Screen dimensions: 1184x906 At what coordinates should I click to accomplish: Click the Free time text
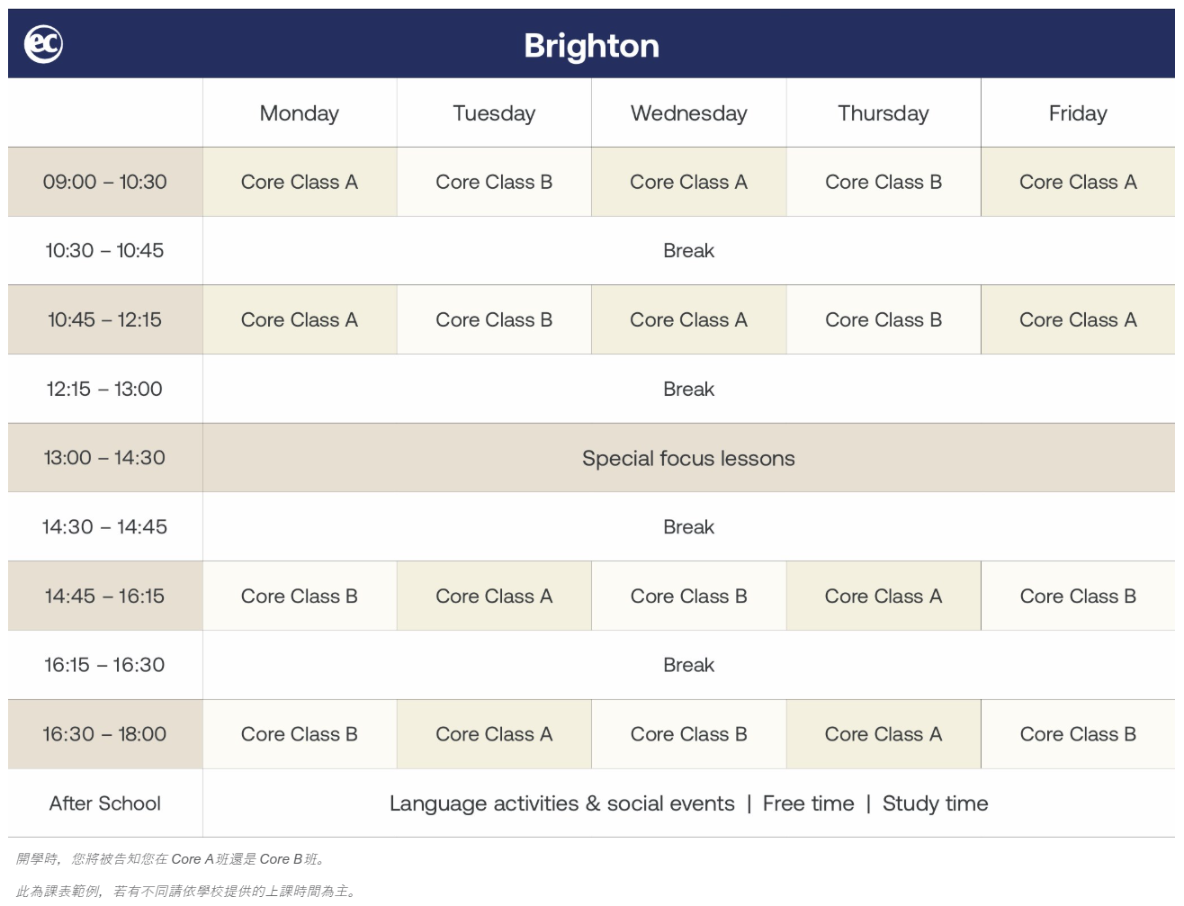(808, 803)
